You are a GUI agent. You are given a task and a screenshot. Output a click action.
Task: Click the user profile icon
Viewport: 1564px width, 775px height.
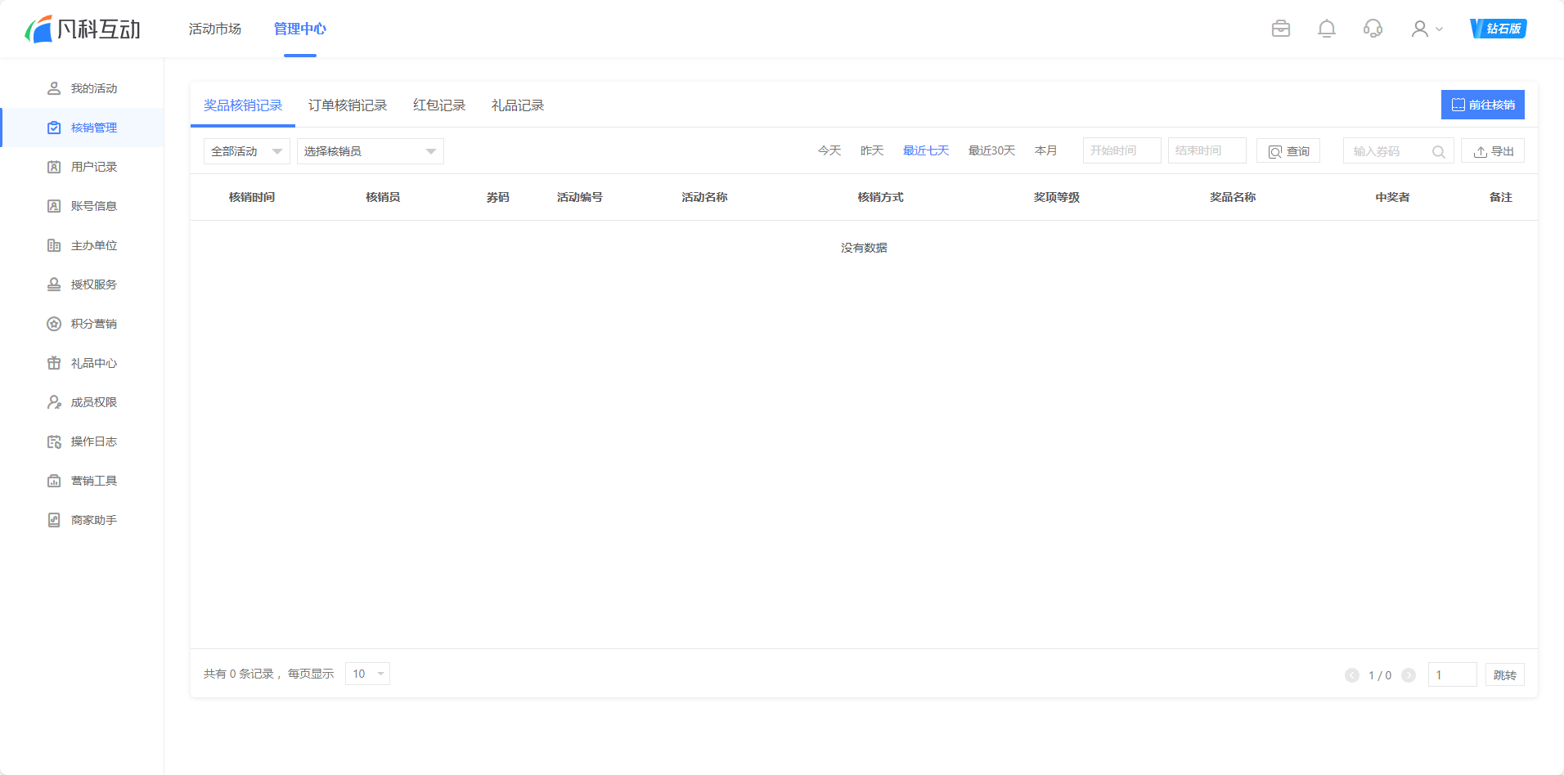click(1420, 29)
